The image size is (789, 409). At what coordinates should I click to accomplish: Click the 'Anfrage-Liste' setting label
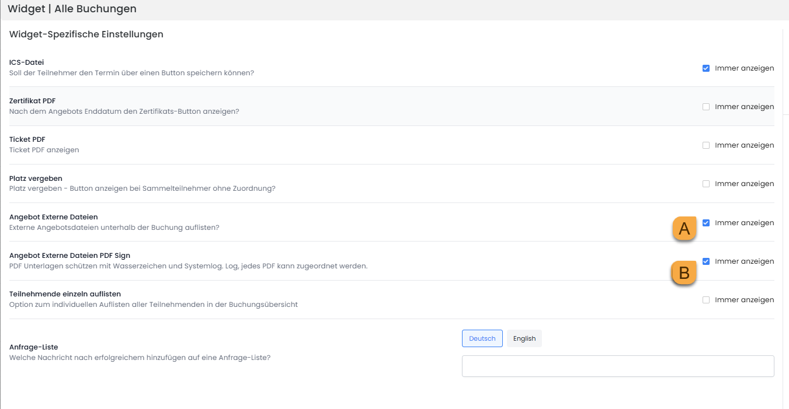(34, 347)
